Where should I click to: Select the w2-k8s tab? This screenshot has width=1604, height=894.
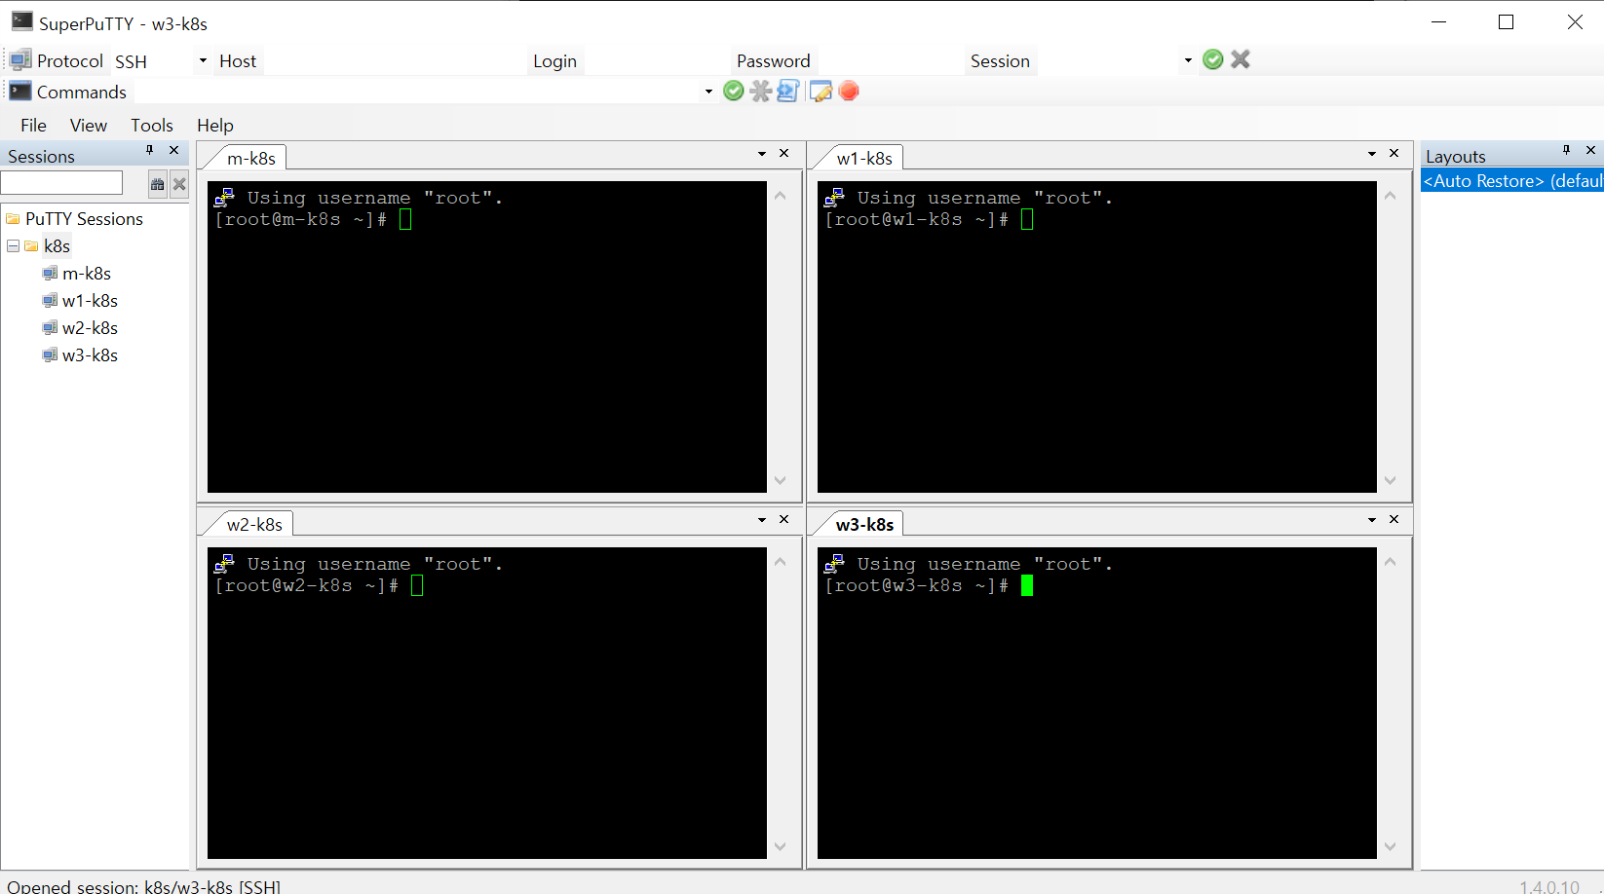[254, 524]
